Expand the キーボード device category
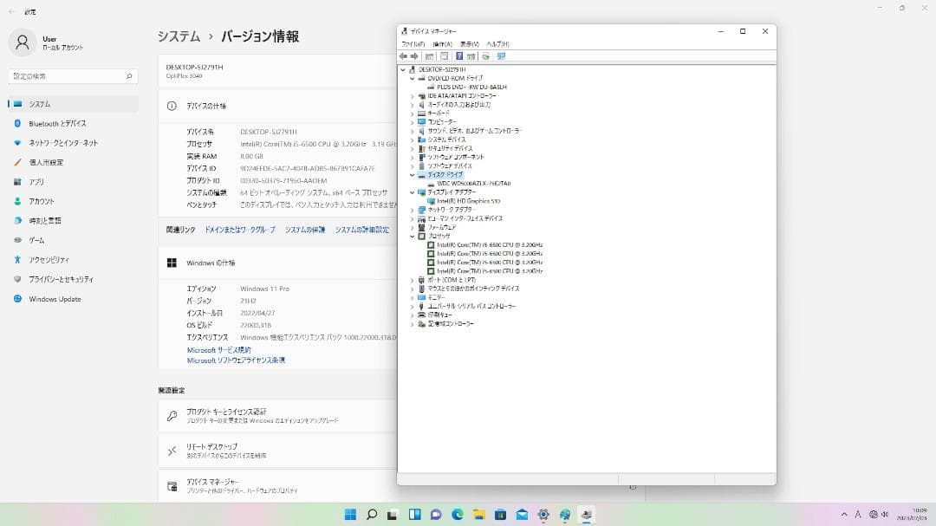 [x=411, y=114]
